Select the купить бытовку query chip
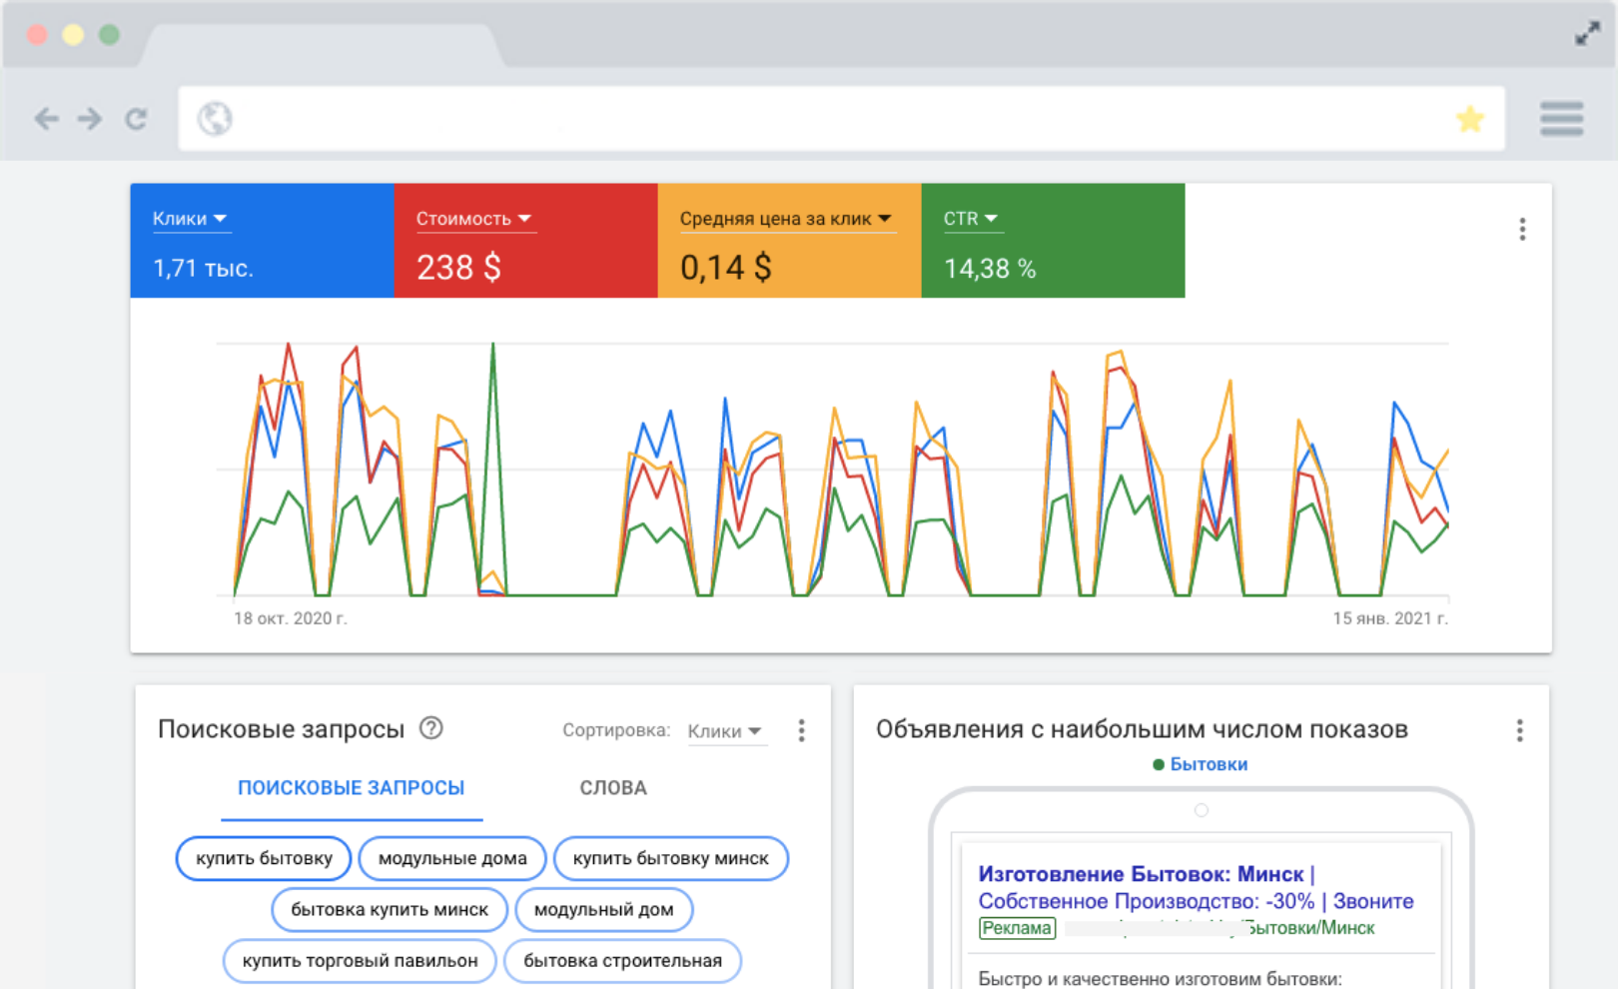 coord(264,858)
